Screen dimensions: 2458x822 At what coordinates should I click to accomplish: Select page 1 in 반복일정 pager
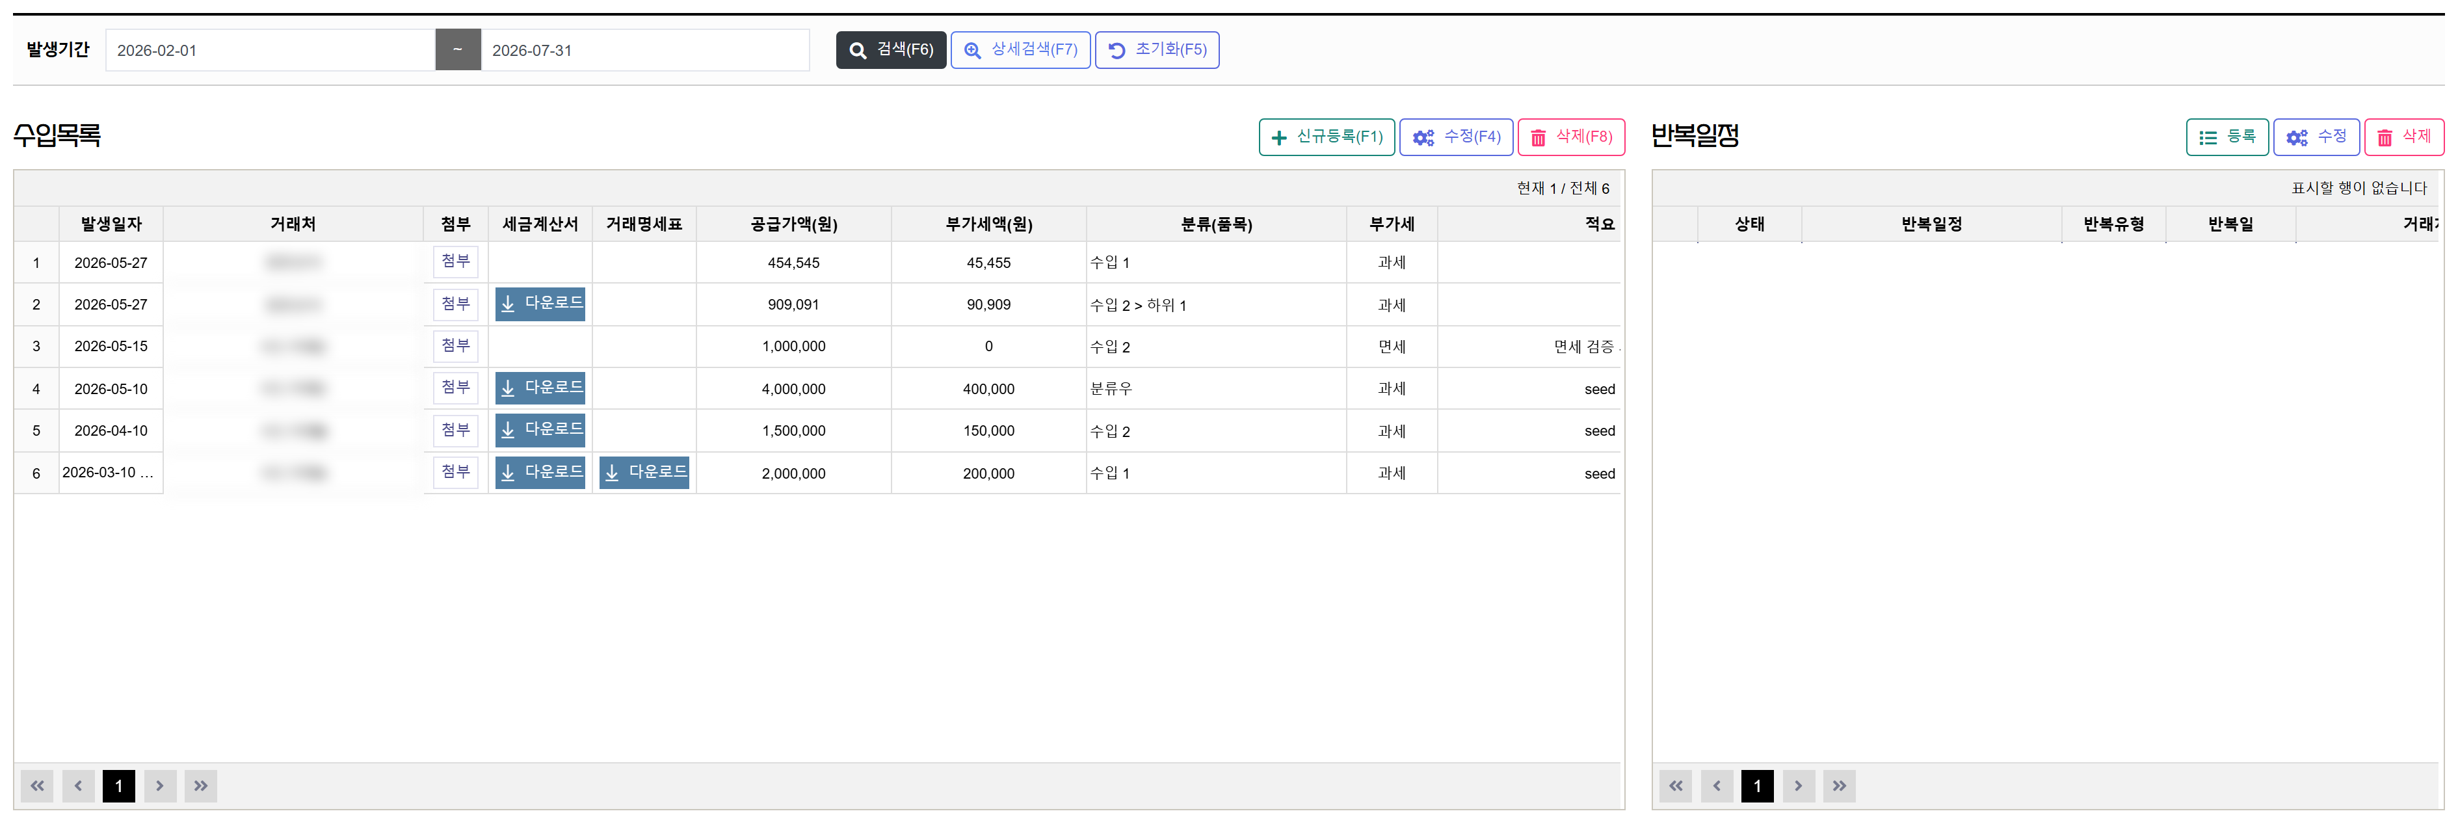point(1758,786)
